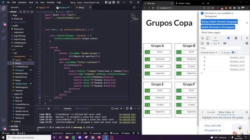Split the editor to the right
The image size is (250, 140).
pyautogui.click(x=134, y=7)
